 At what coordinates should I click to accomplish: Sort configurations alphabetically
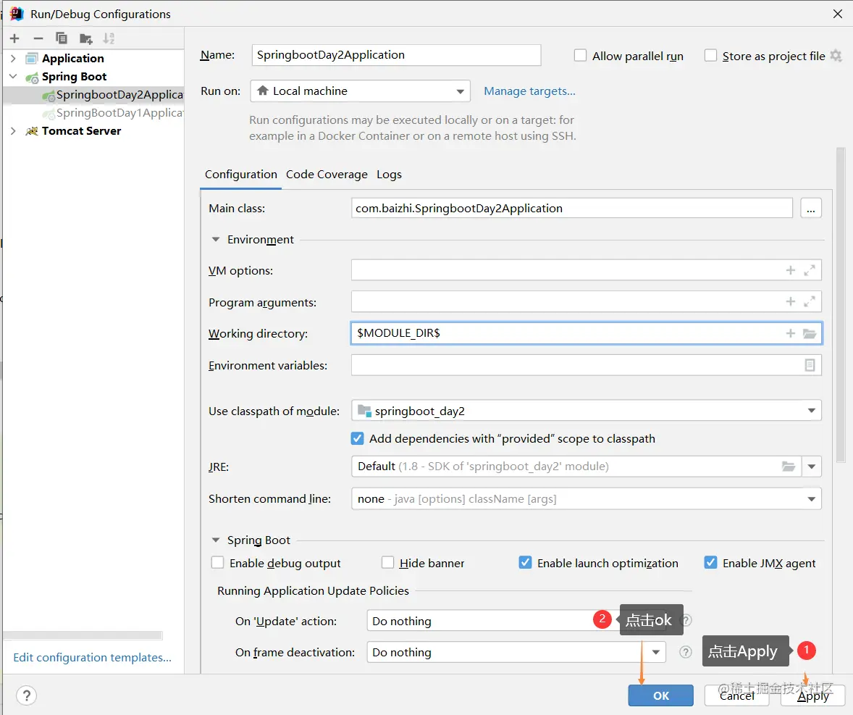109,38
